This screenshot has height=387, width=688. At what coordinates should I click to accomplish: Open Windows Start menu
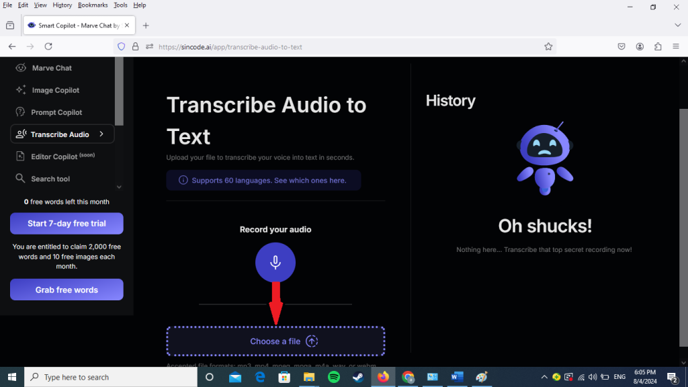[12, 377]
